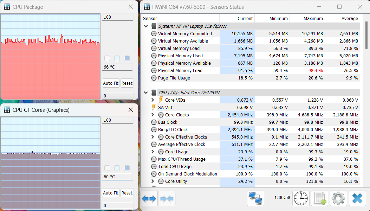Click the dark blue swatch in CPU GT Cores
This screenshot has width=370, height=211.
127,168
